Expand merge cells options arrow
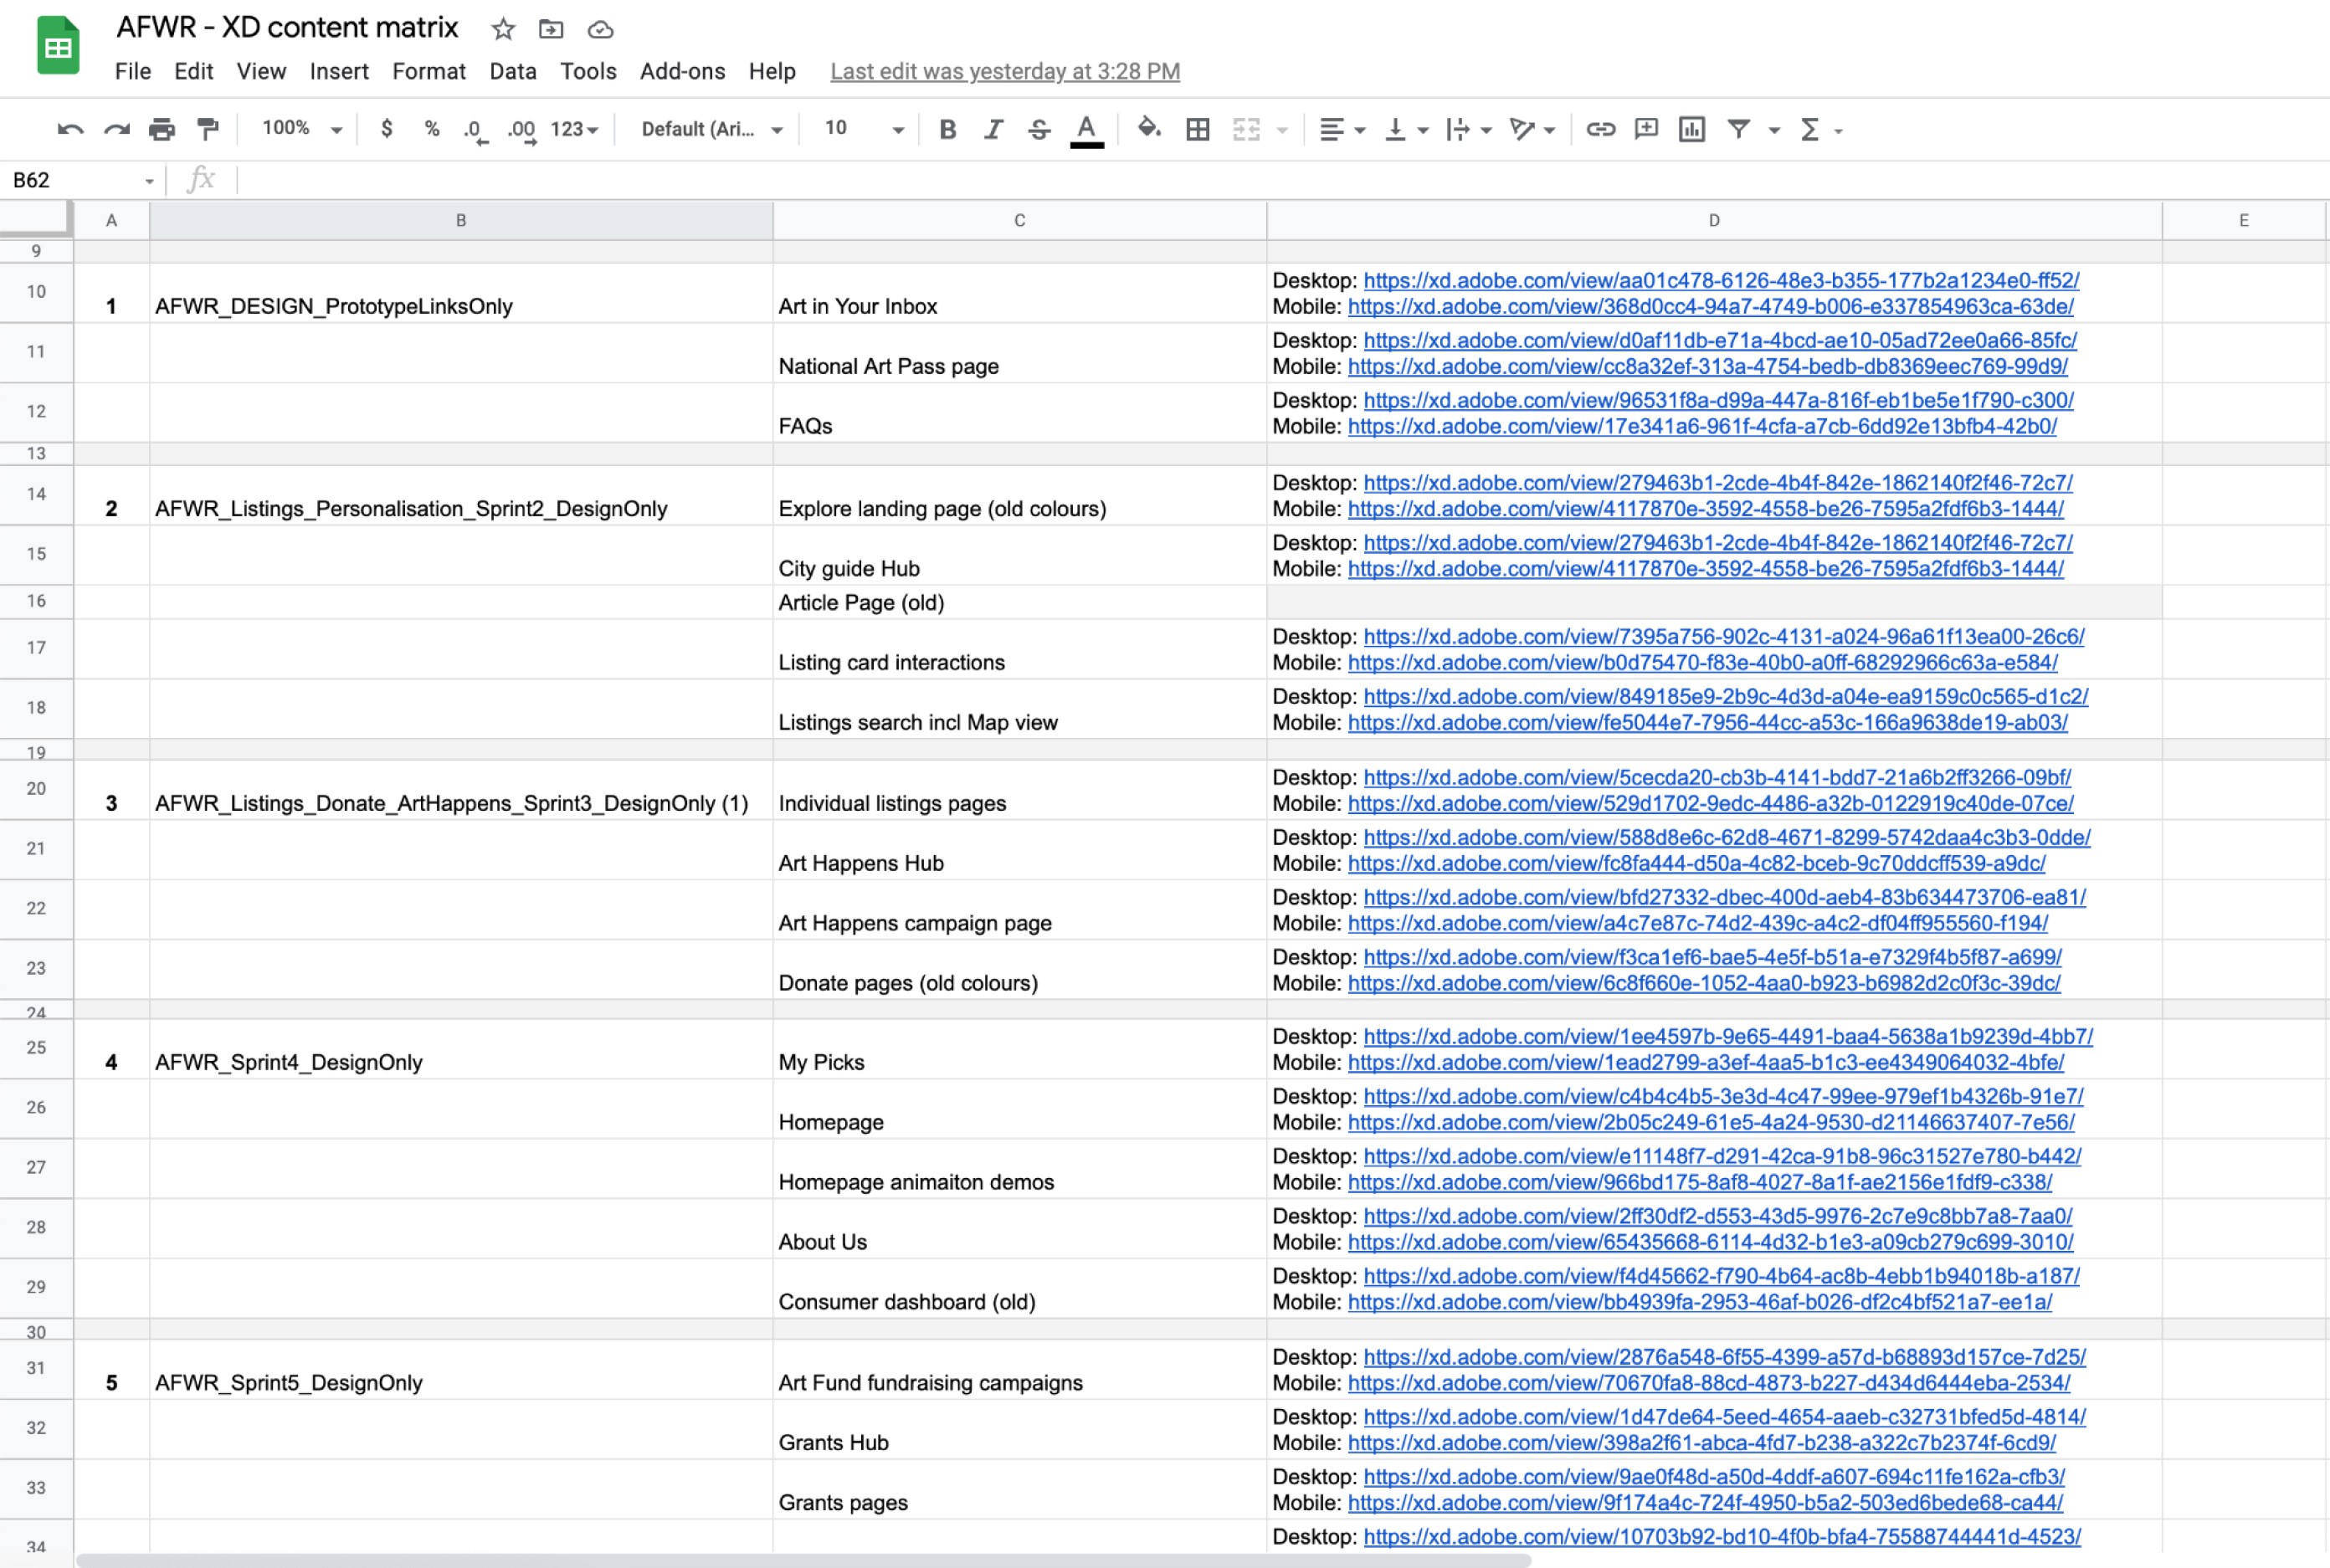Screen dimensions: 2330x1568 (x=1283, y=130)
